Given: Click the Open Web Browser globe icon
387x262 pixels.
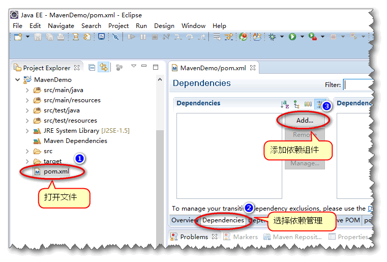Looking at the screenshot, I should tap(244, 37).
